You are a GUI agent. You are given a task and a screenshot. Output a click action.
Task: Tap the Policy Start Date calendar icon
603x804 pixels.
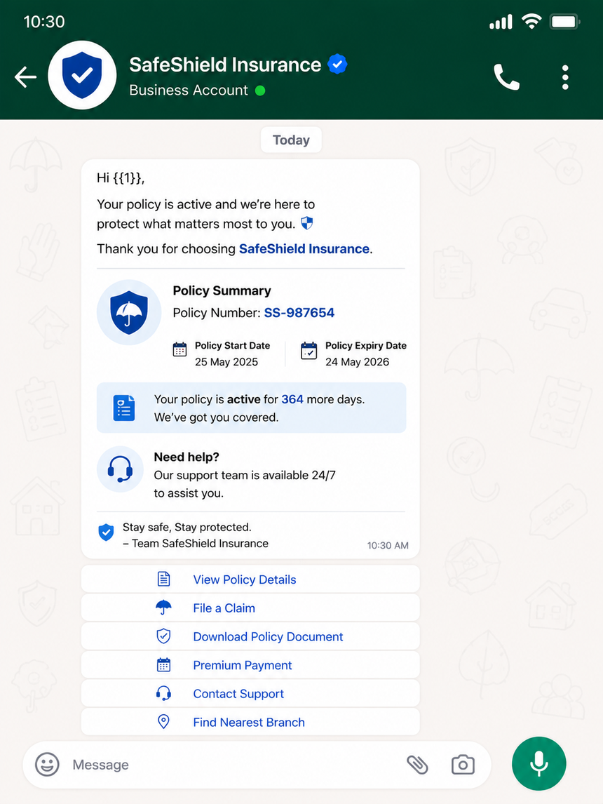(x=179, y=349)
